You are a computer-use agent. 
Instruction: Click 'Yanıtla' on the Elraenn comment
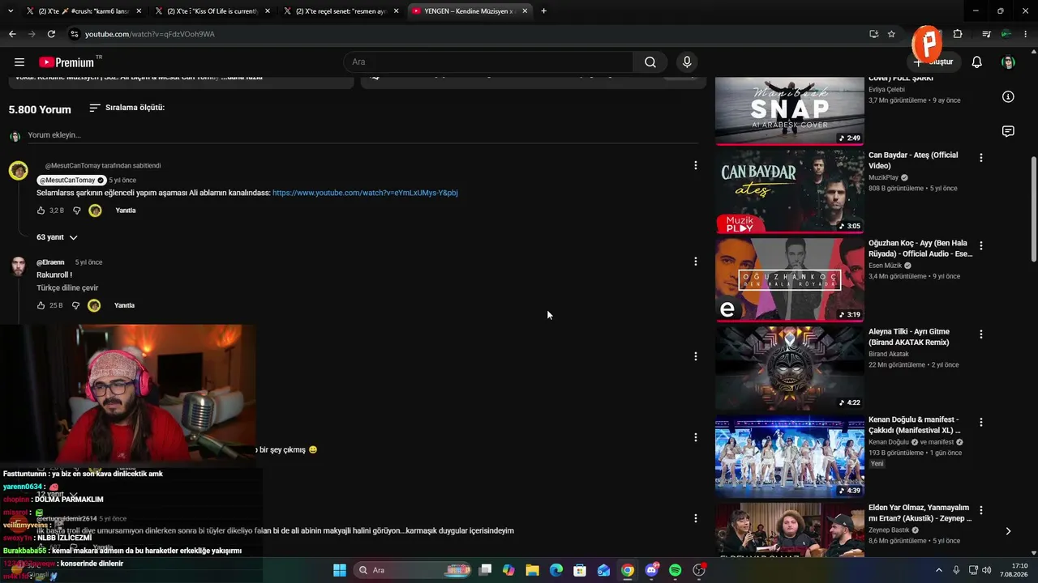[x=124, y=305]
